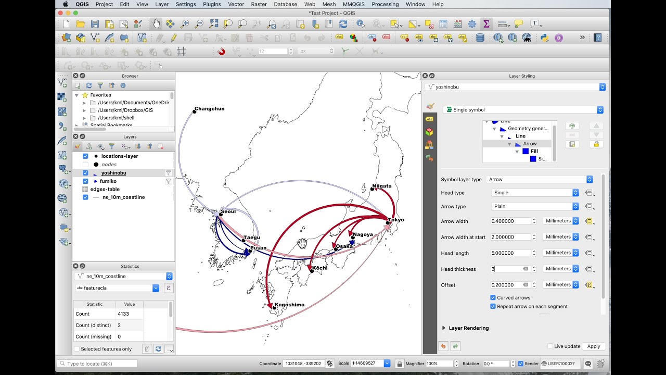Open the Python console icon
The image size is (666, 375).
[x=544, y=37]
